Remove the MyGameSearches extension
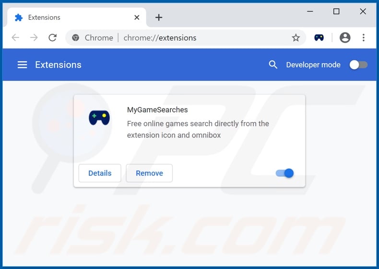Viewport: 379px width, 269px height. 149,173
